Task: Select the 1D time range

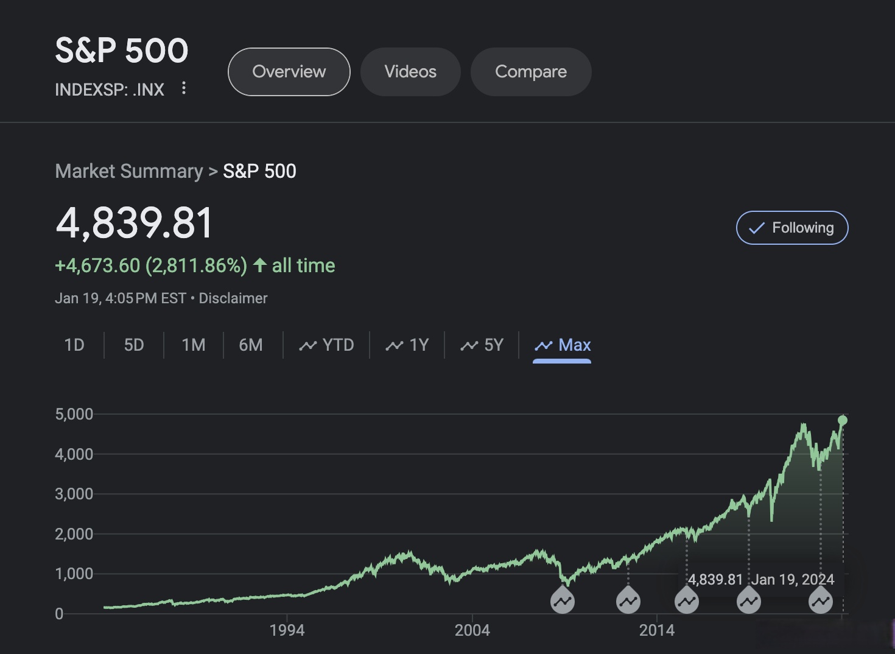Action: click(74, 345)
